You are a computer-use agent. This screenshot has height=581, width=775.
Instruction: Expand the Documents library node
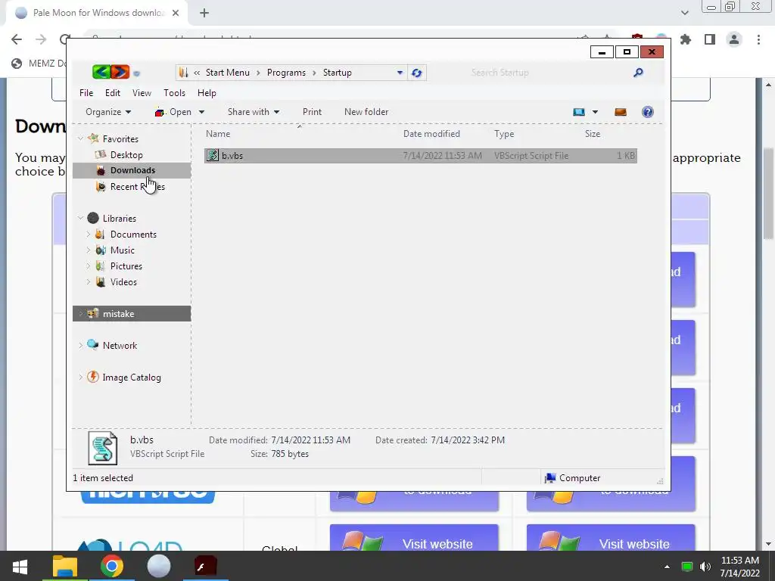coord(89,235)
